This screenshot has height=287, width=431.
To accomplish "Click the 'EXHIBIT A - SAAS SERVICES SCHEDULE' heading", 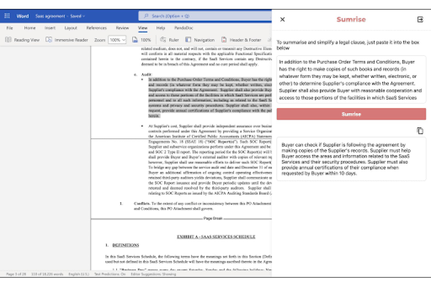I will pos(216,237).
